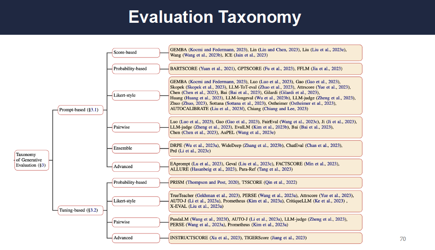Open the Xu et al., 2023 INSTRUCTSCORE citation
The width and height of the screenshot is (435, 250).
click(x=229, y=238)
